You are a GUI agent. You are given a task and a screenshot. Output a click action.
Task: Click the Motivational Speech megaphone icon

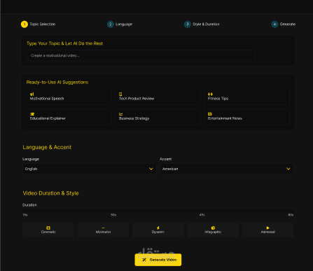[32, 94]
